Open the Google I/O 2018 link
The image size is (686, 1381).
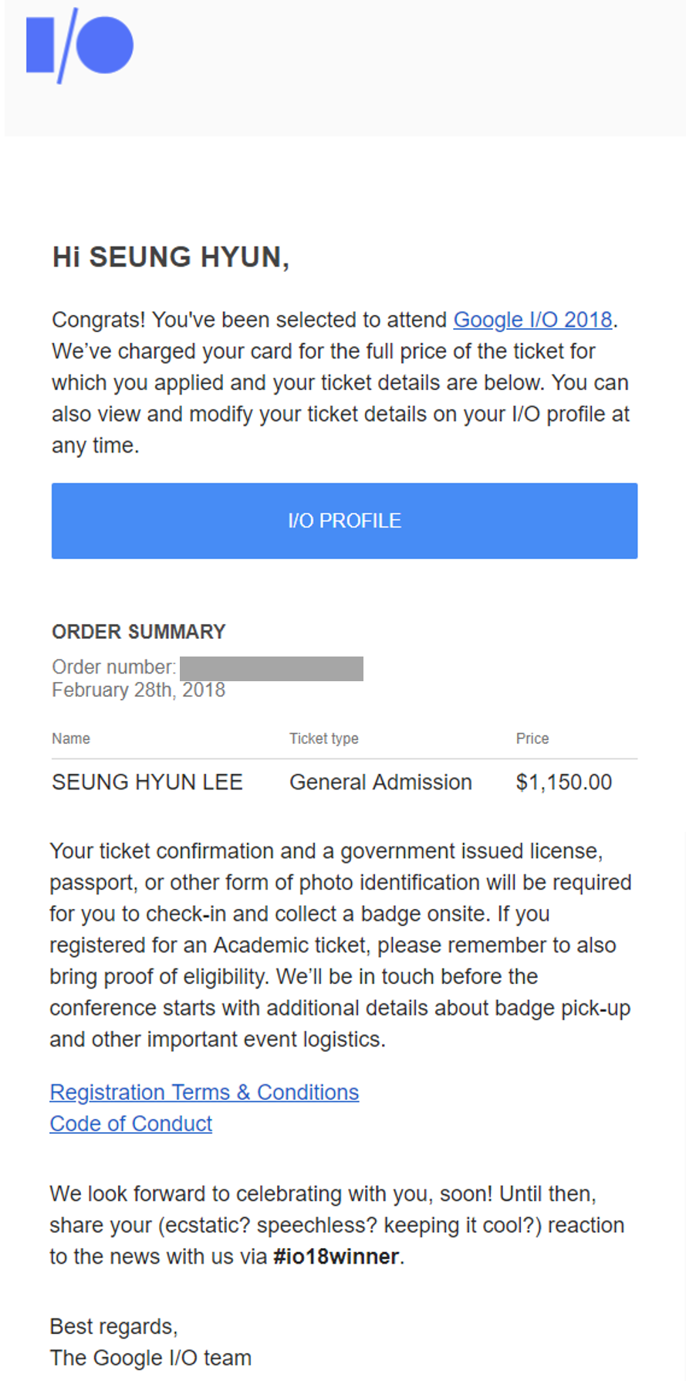532,320
